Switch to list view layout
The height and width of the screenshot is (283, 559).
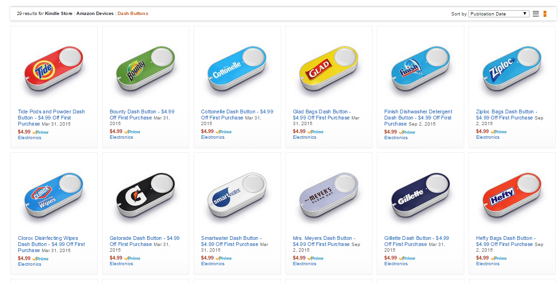536,14
